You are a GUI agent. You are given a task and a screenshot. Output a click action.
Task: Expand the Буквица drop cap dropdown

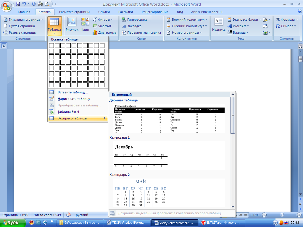point(238,33)
